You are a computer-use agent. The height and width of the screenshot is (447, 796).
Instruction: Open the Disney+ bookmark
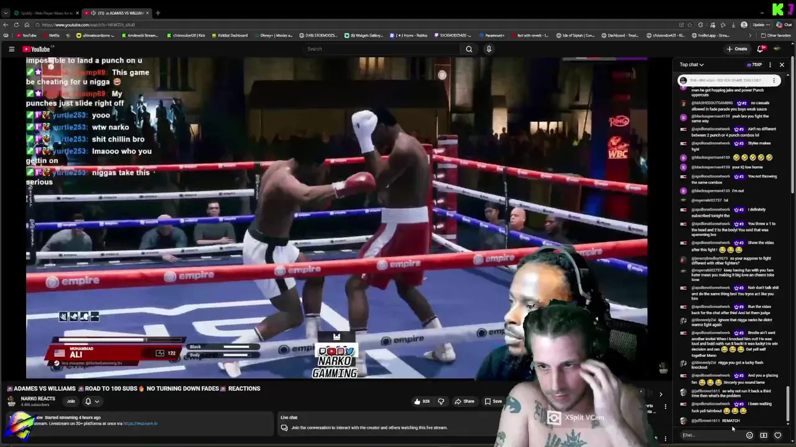[273, 35]
